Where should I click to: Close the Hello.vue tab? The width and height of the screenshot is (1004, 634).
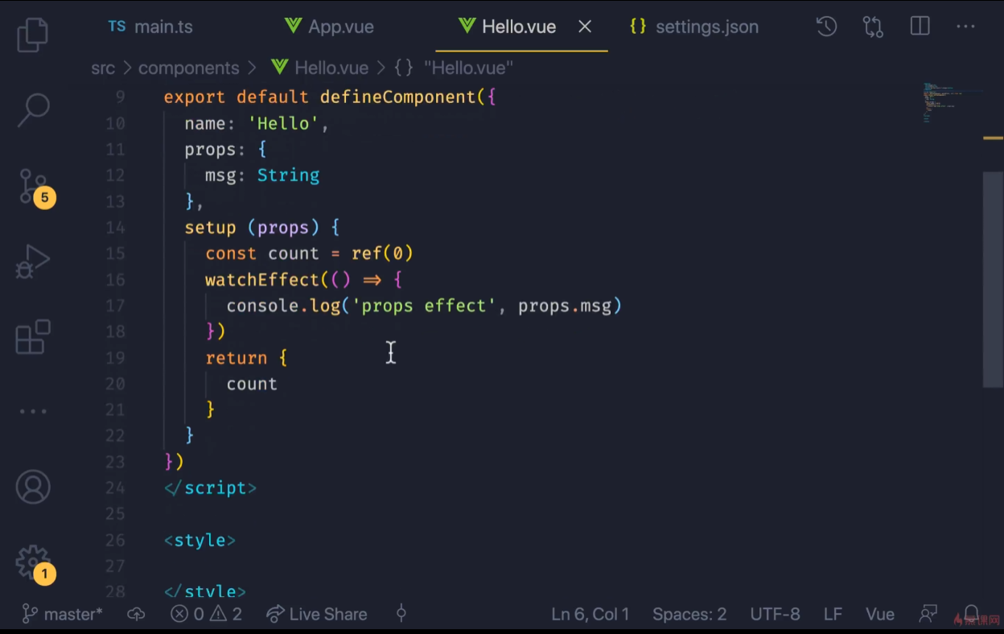pos(585,27)
